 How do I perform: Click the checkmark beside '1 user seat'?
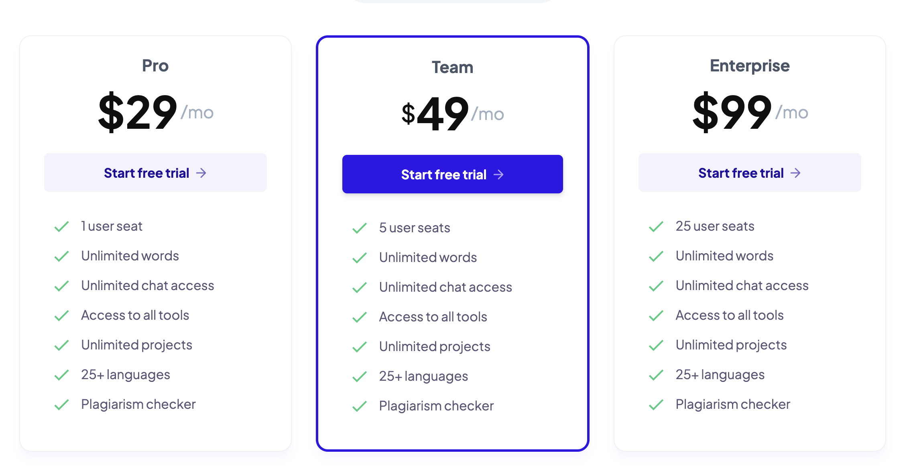click(x=62, y=227)
